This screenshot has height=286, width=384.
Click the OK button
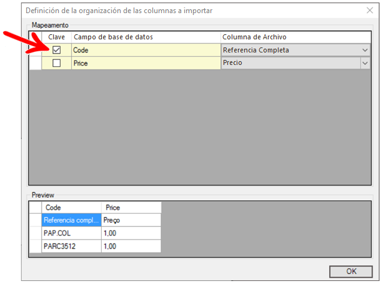[x=351, y=271]
